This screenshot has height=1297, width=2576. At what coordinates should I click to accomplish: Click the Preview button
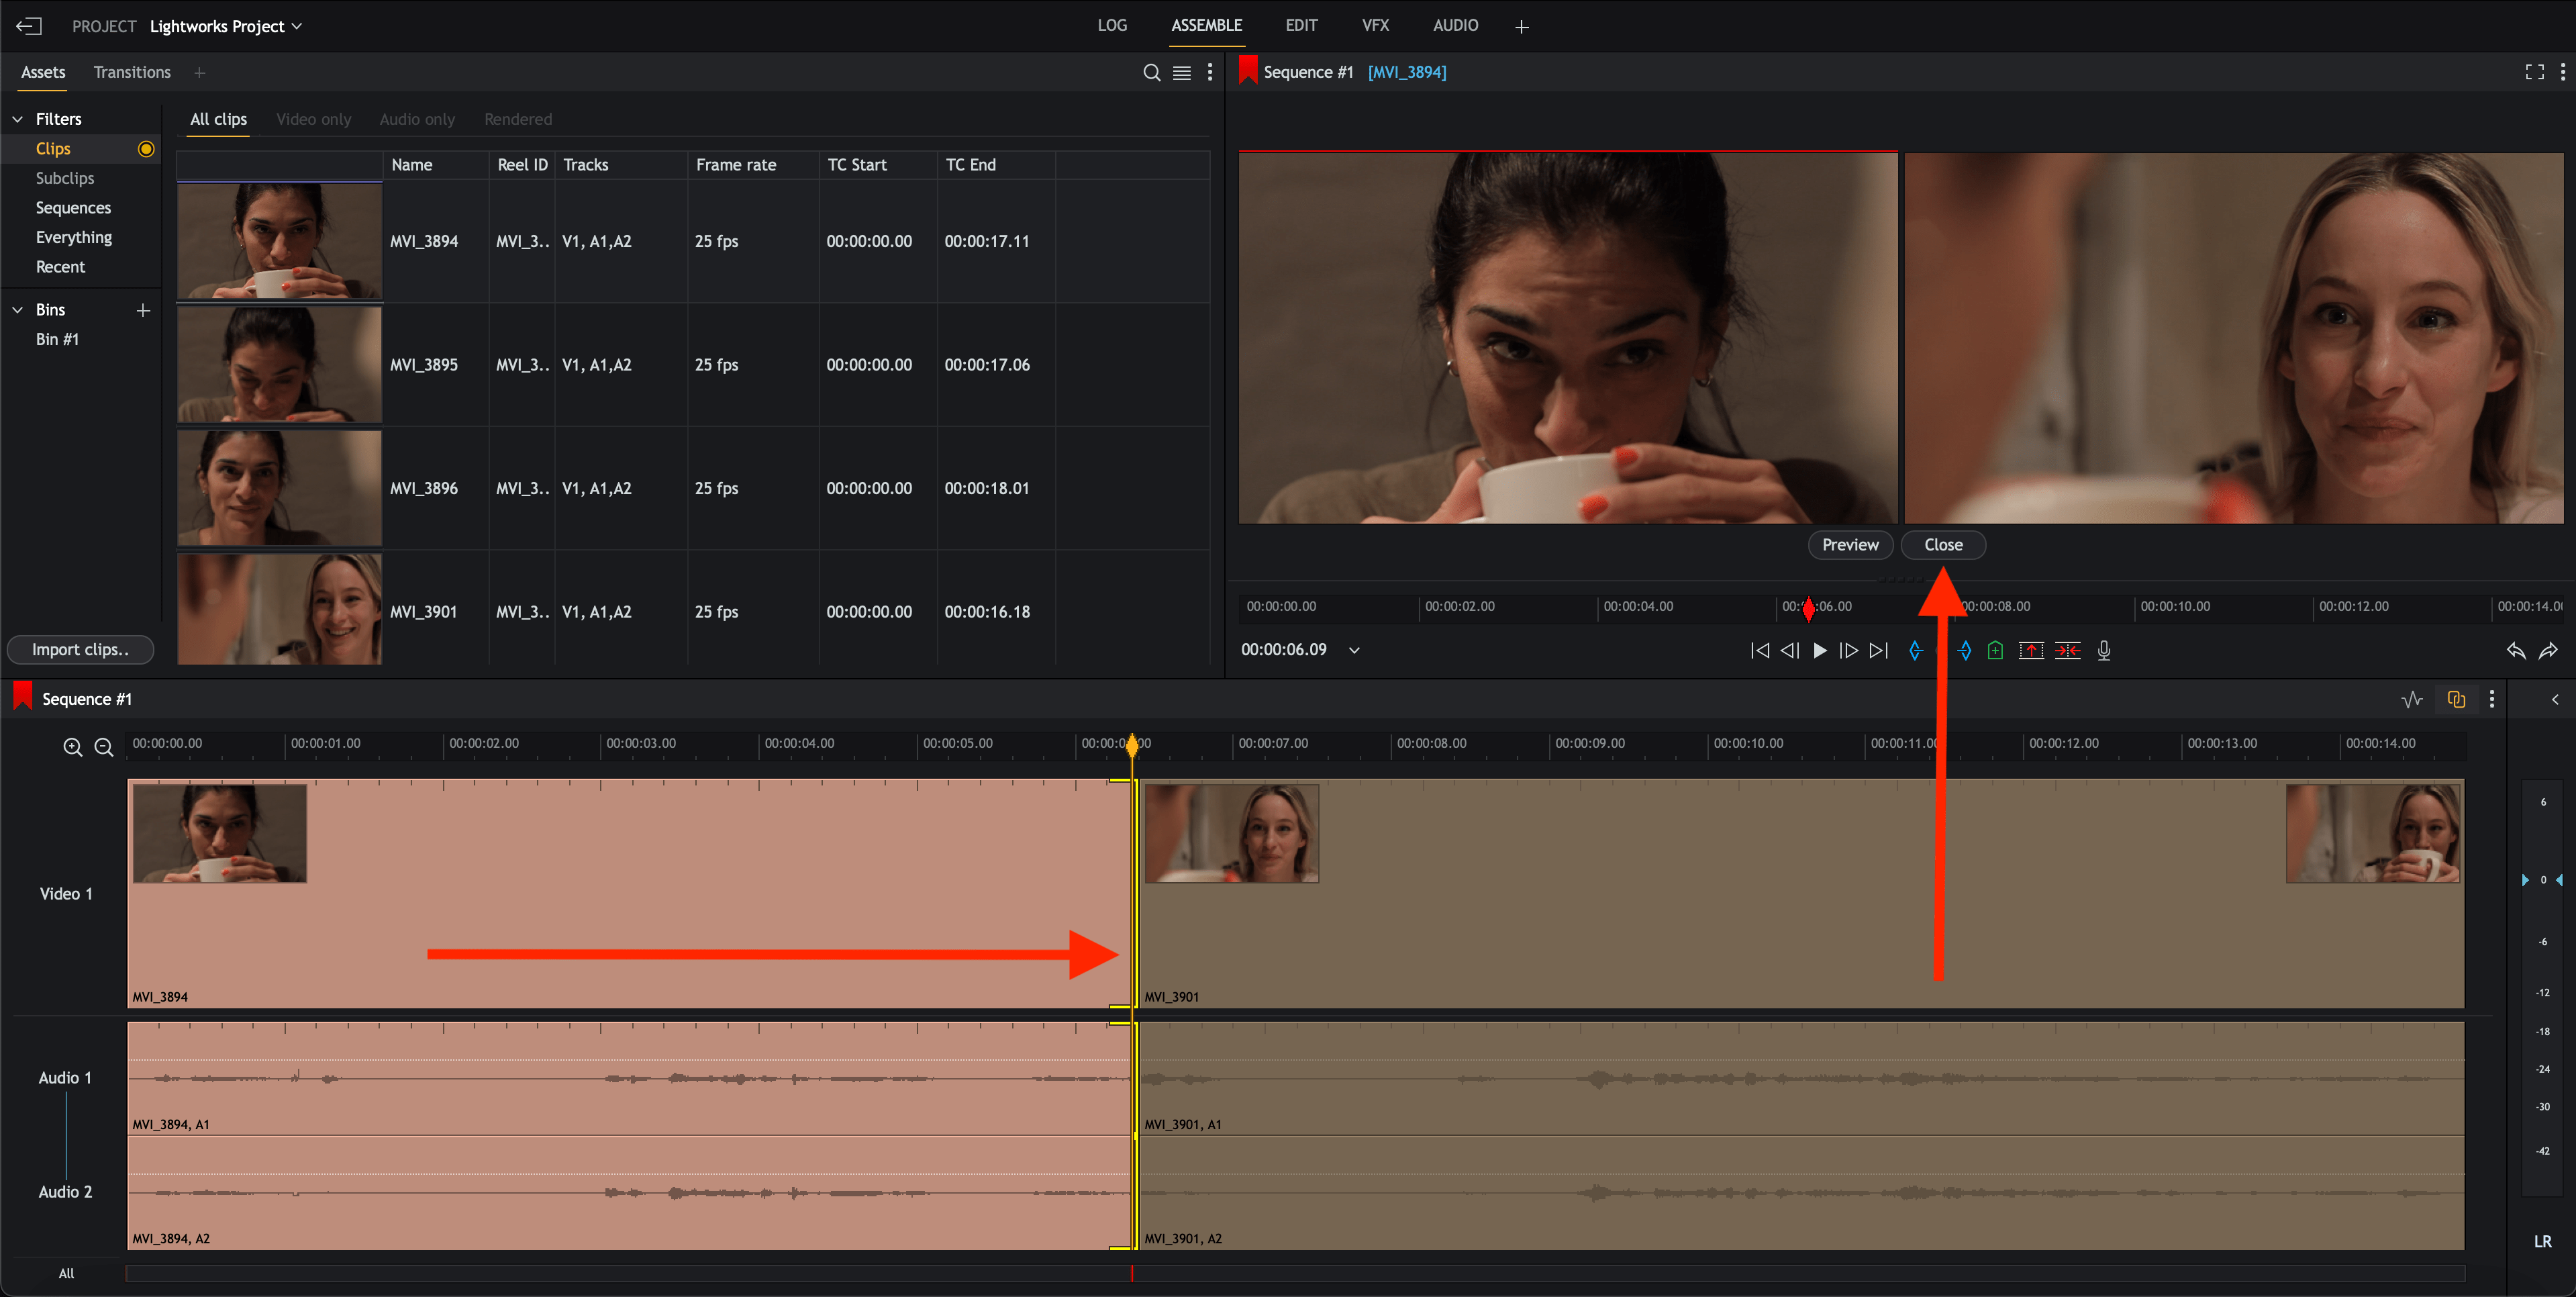[1849, 545]
